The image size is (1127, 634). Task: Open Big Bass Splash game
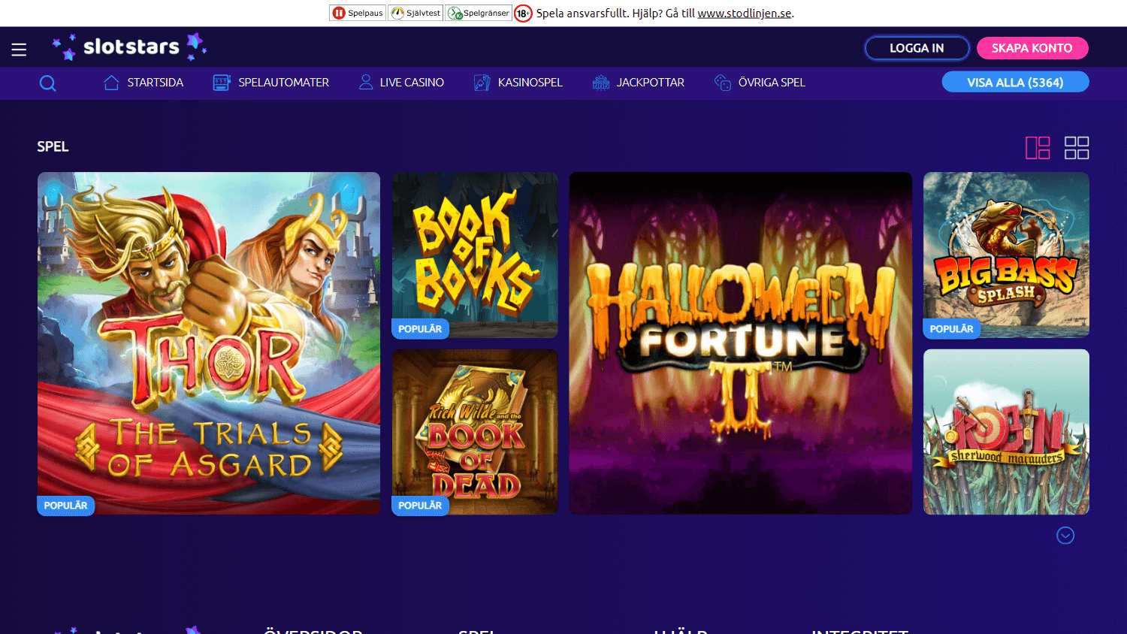point(1006,255)
